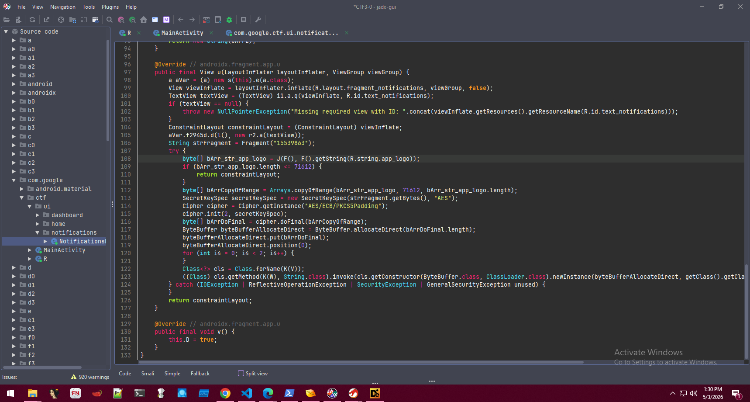Open the comments search green icon
This screenshot has width=750, height=402.
[132, 20]
